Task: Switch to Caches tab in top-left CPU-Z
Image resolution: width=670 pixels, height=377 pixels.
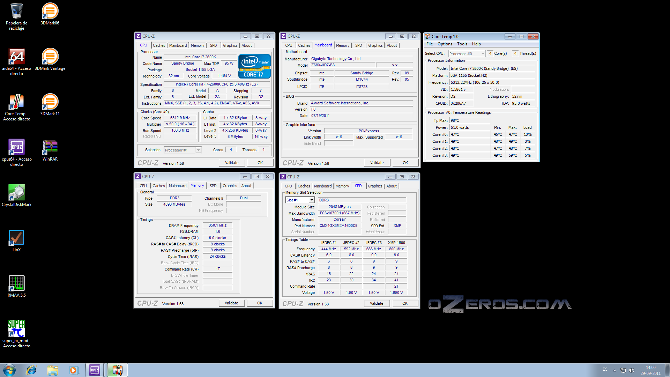Action: pos(159,45)
